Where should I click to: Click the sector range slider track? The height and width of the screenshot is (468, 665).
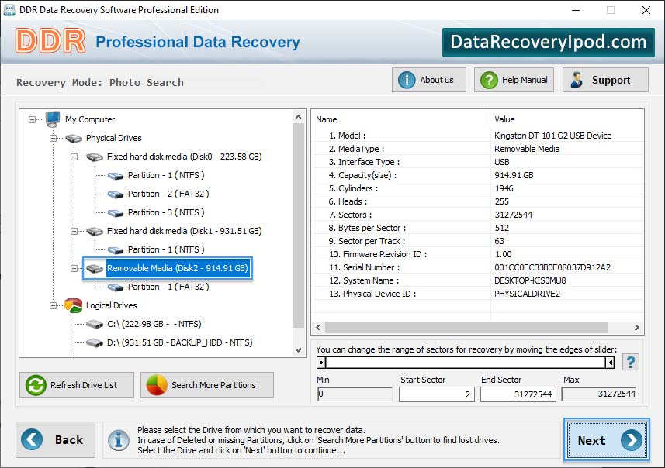[466, 363]
